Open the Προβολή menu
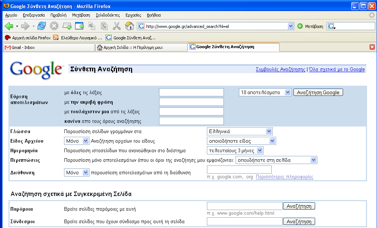377x228 pixels. [x=59, y=15]
